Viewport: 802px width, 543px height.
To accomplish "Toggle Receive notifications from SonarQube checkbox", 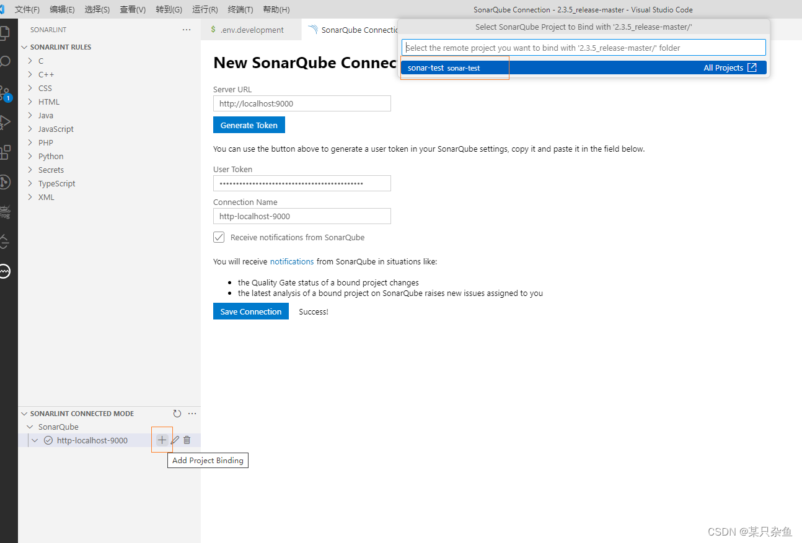I will [219, 237].
